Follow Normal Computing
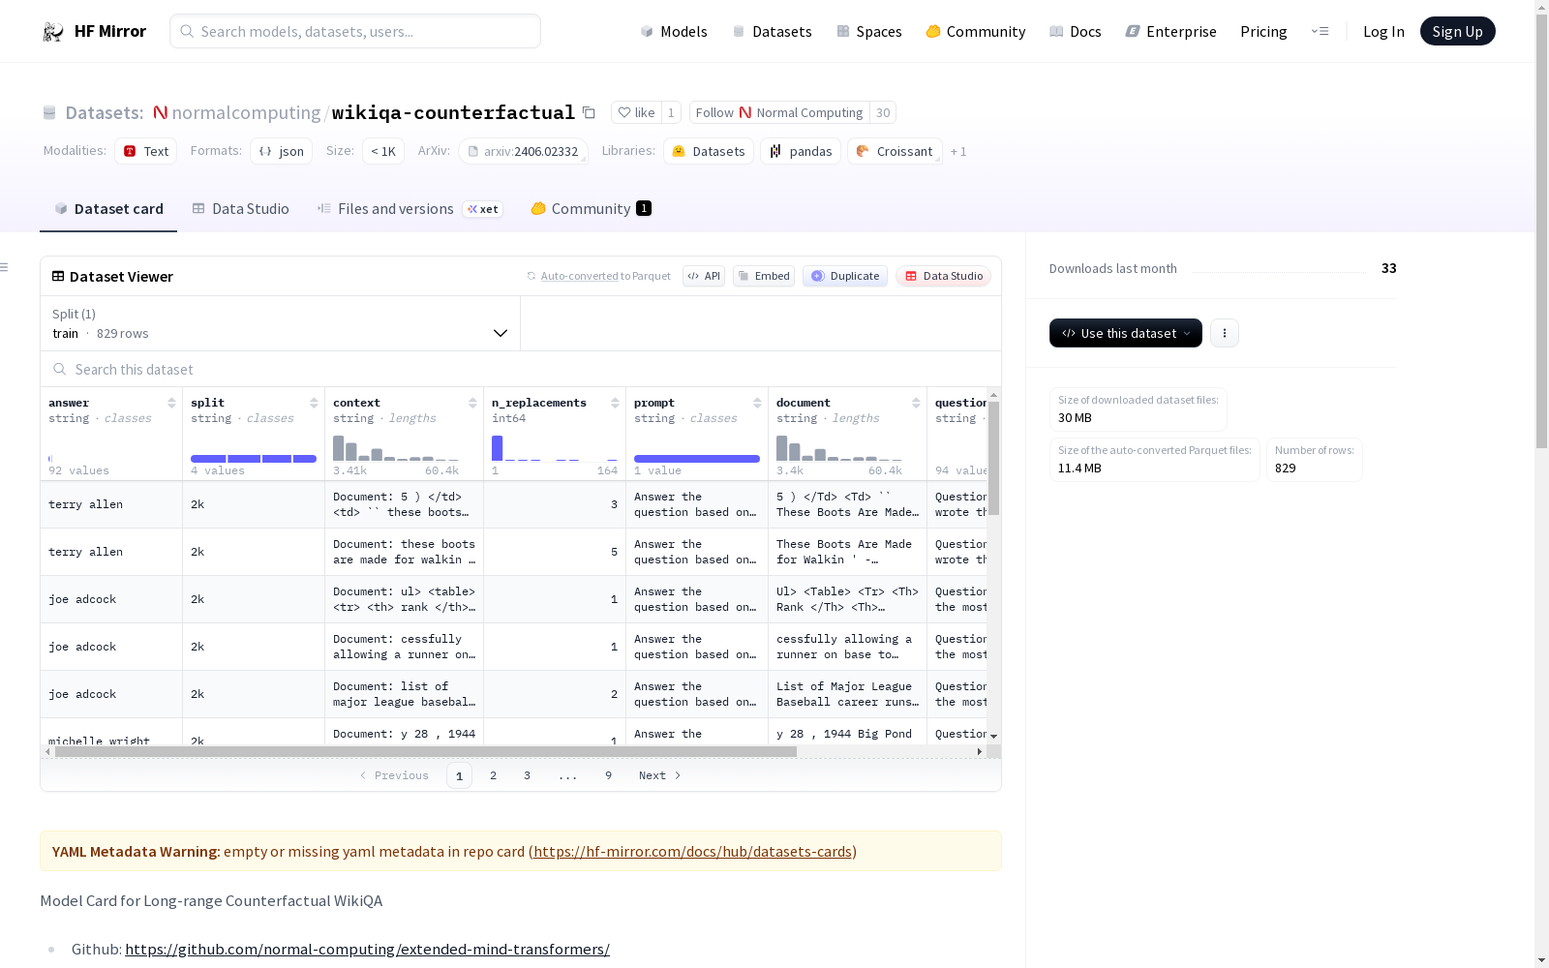 tap(779, 112)
